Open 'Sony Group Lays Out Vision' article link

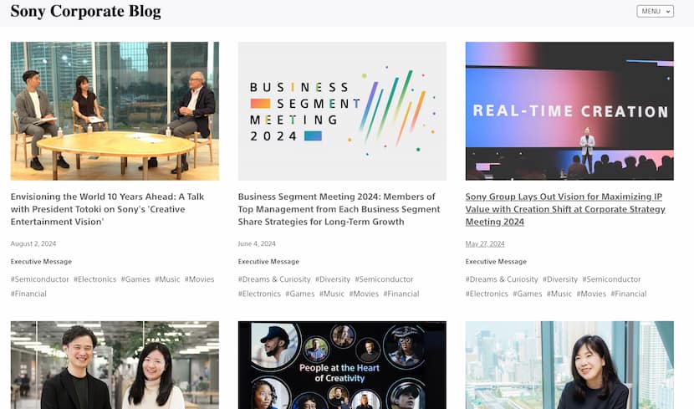pos(565,209)
